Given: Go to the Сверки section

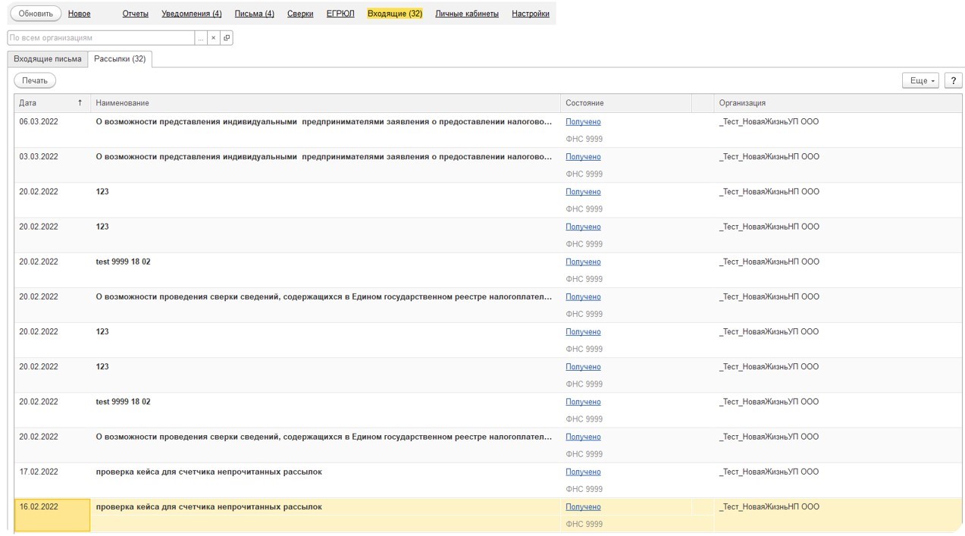Looking at the screenshot, I should coord(300,14).
